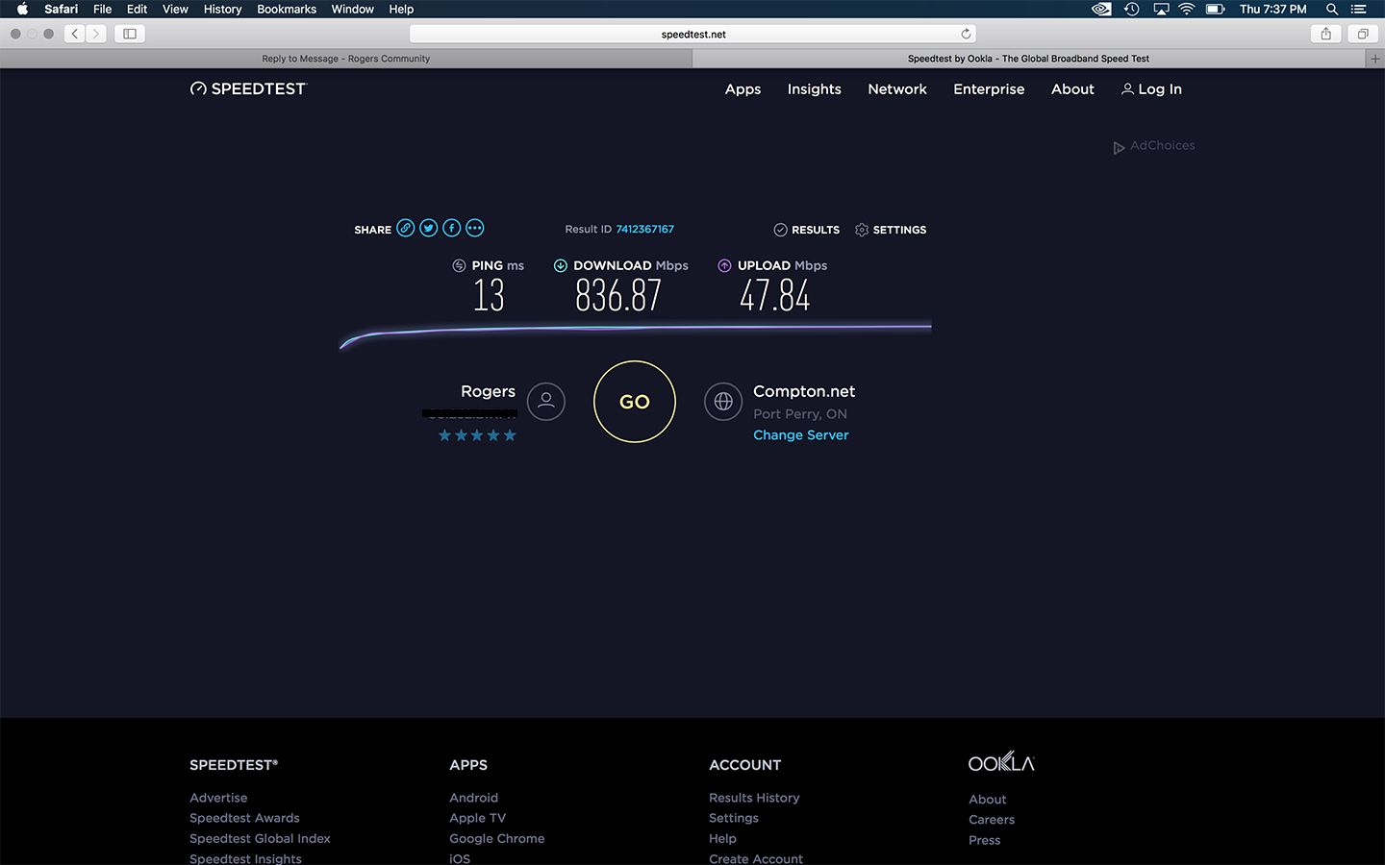Image resolution: width=1385 pixels, height=865 pixels.
Task: Share the result on Twitter
Action: coord(429,228)
